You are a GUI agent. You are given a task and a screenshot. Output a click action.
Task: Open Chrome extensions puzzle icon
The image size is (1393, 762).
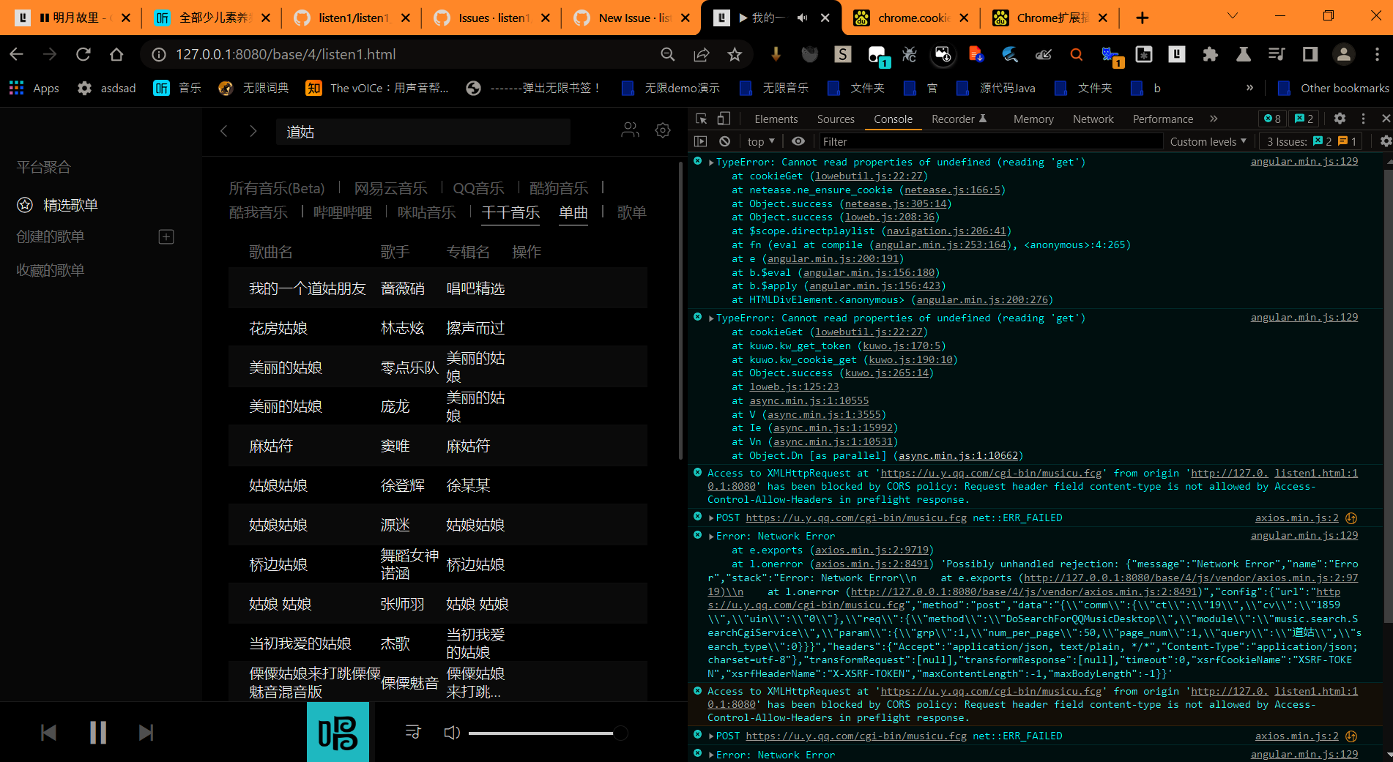(x=1210, y=54)
